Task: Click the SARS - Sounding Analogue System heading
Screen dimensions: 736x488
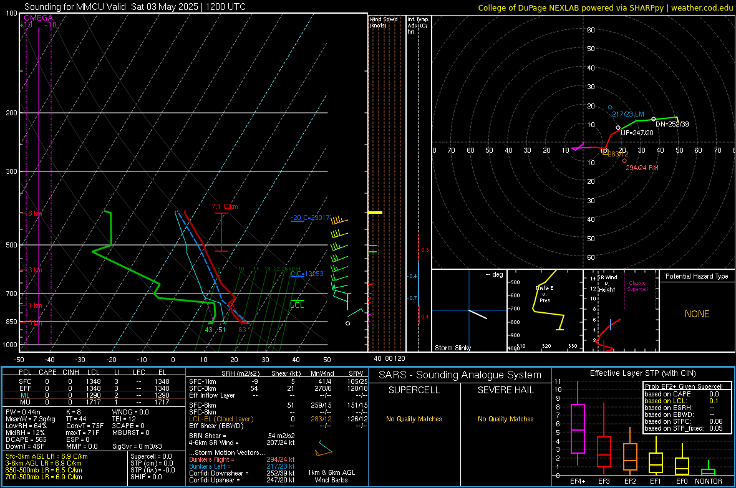Action: point(460,375)
